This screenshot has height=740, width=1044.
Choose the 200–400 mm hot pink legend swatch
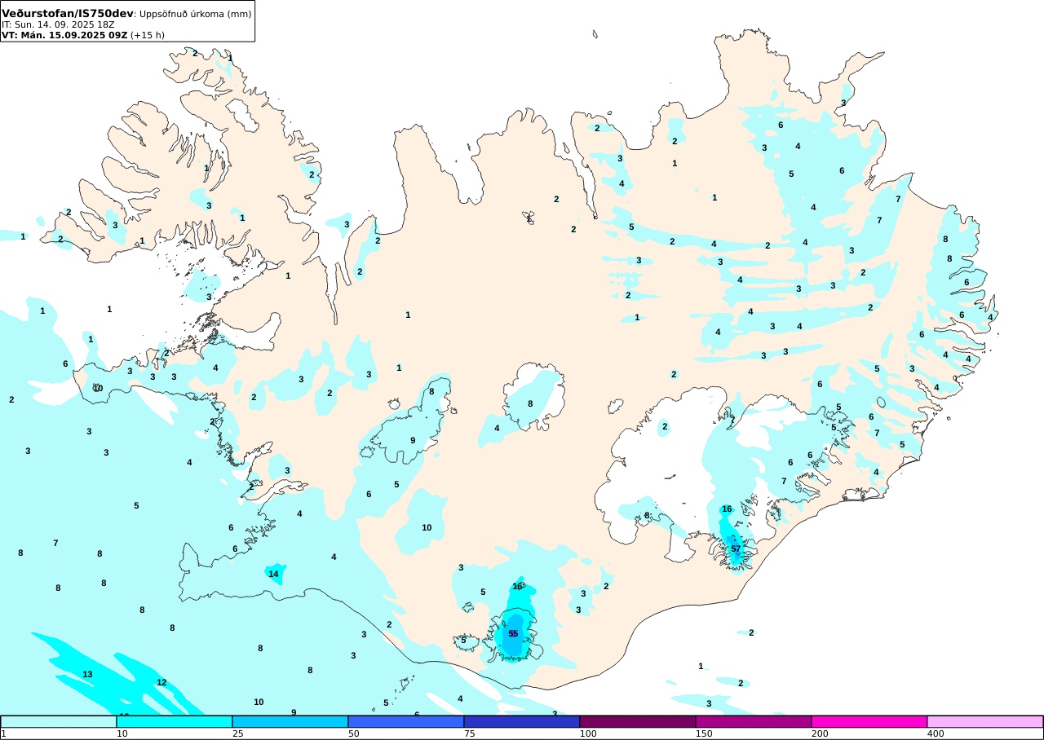(869, 721)
